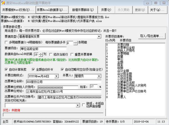Click the 票据项目 input field

tap(43, 49)
